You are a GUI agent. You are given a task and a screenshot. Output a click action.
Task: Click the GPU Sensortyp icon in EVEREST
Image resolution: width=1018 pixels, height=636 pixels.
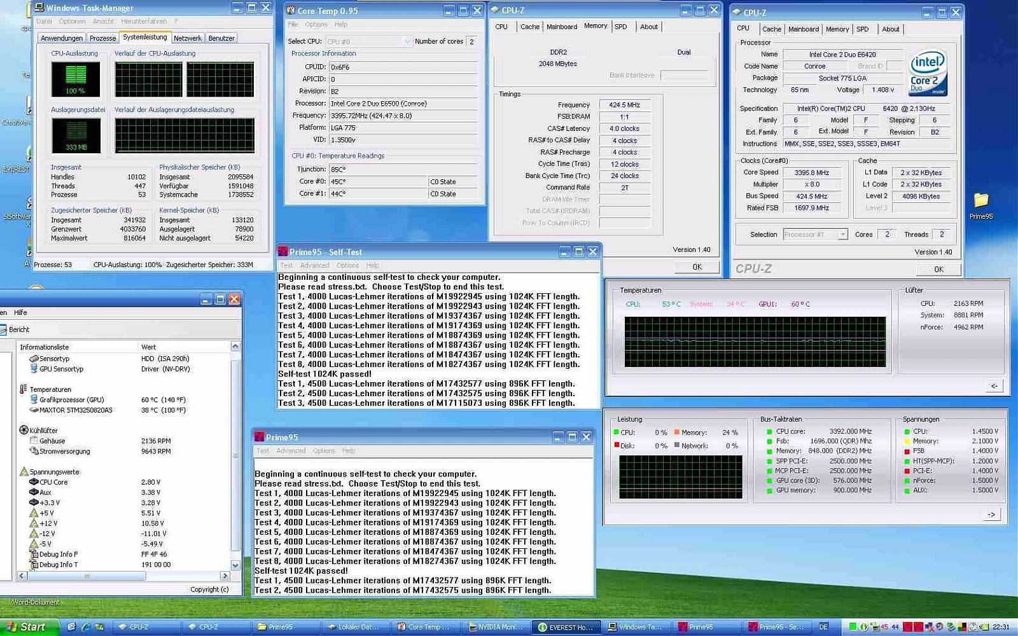[34, 369]
